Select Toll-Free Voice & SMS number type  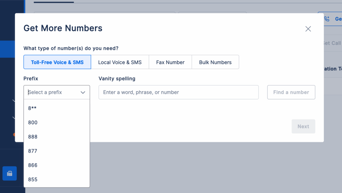pos(57,62)
